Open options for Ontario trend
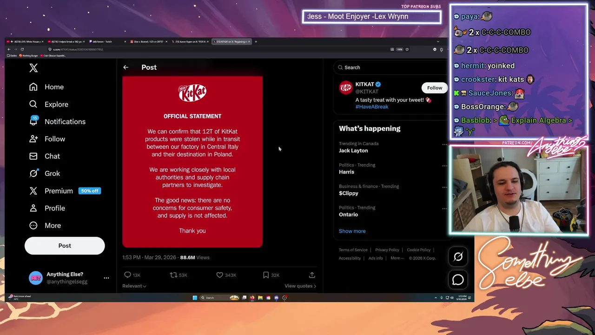The height and width of the screenshot is (335, 595). (444, 208)
